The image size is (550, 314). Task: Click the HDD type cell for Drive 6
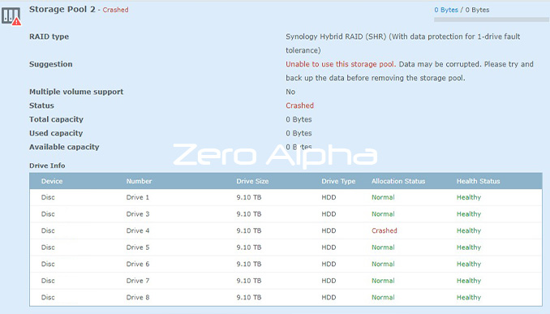329,265
